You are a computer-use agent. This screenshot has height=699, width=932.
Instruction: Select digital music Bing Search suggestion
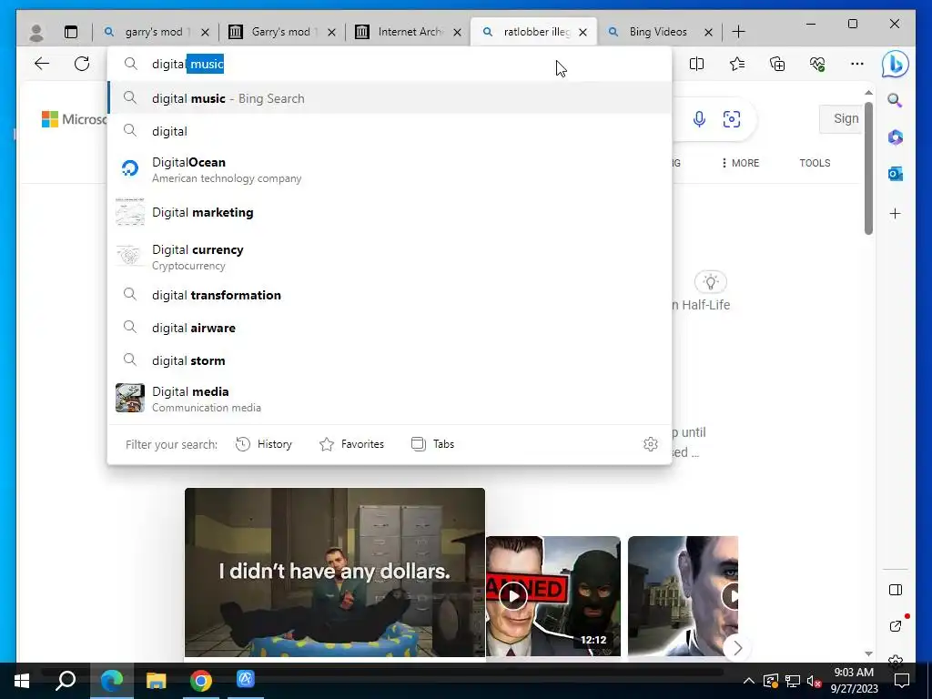(390, 98)
